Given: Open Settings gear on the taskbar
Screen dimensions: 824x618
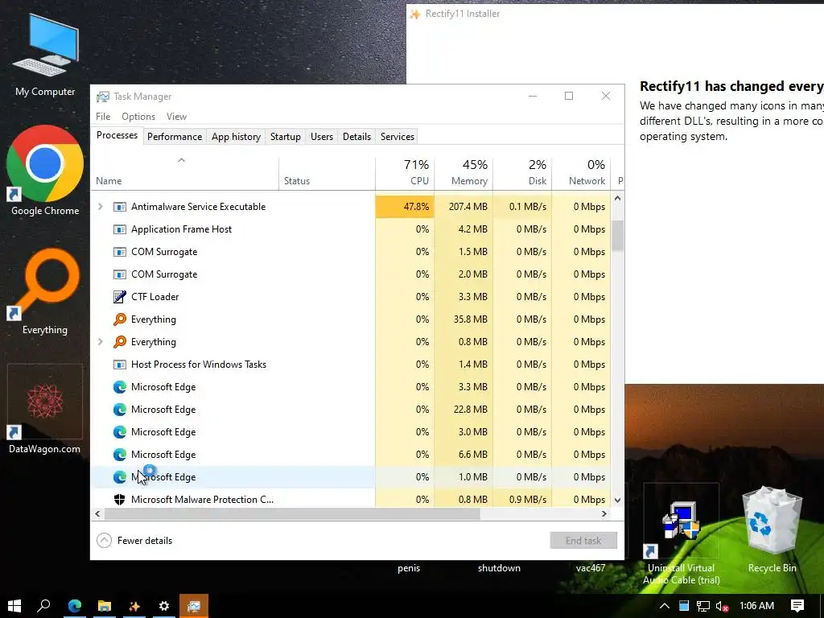Looking at the screenshot, I should (164, 606).
